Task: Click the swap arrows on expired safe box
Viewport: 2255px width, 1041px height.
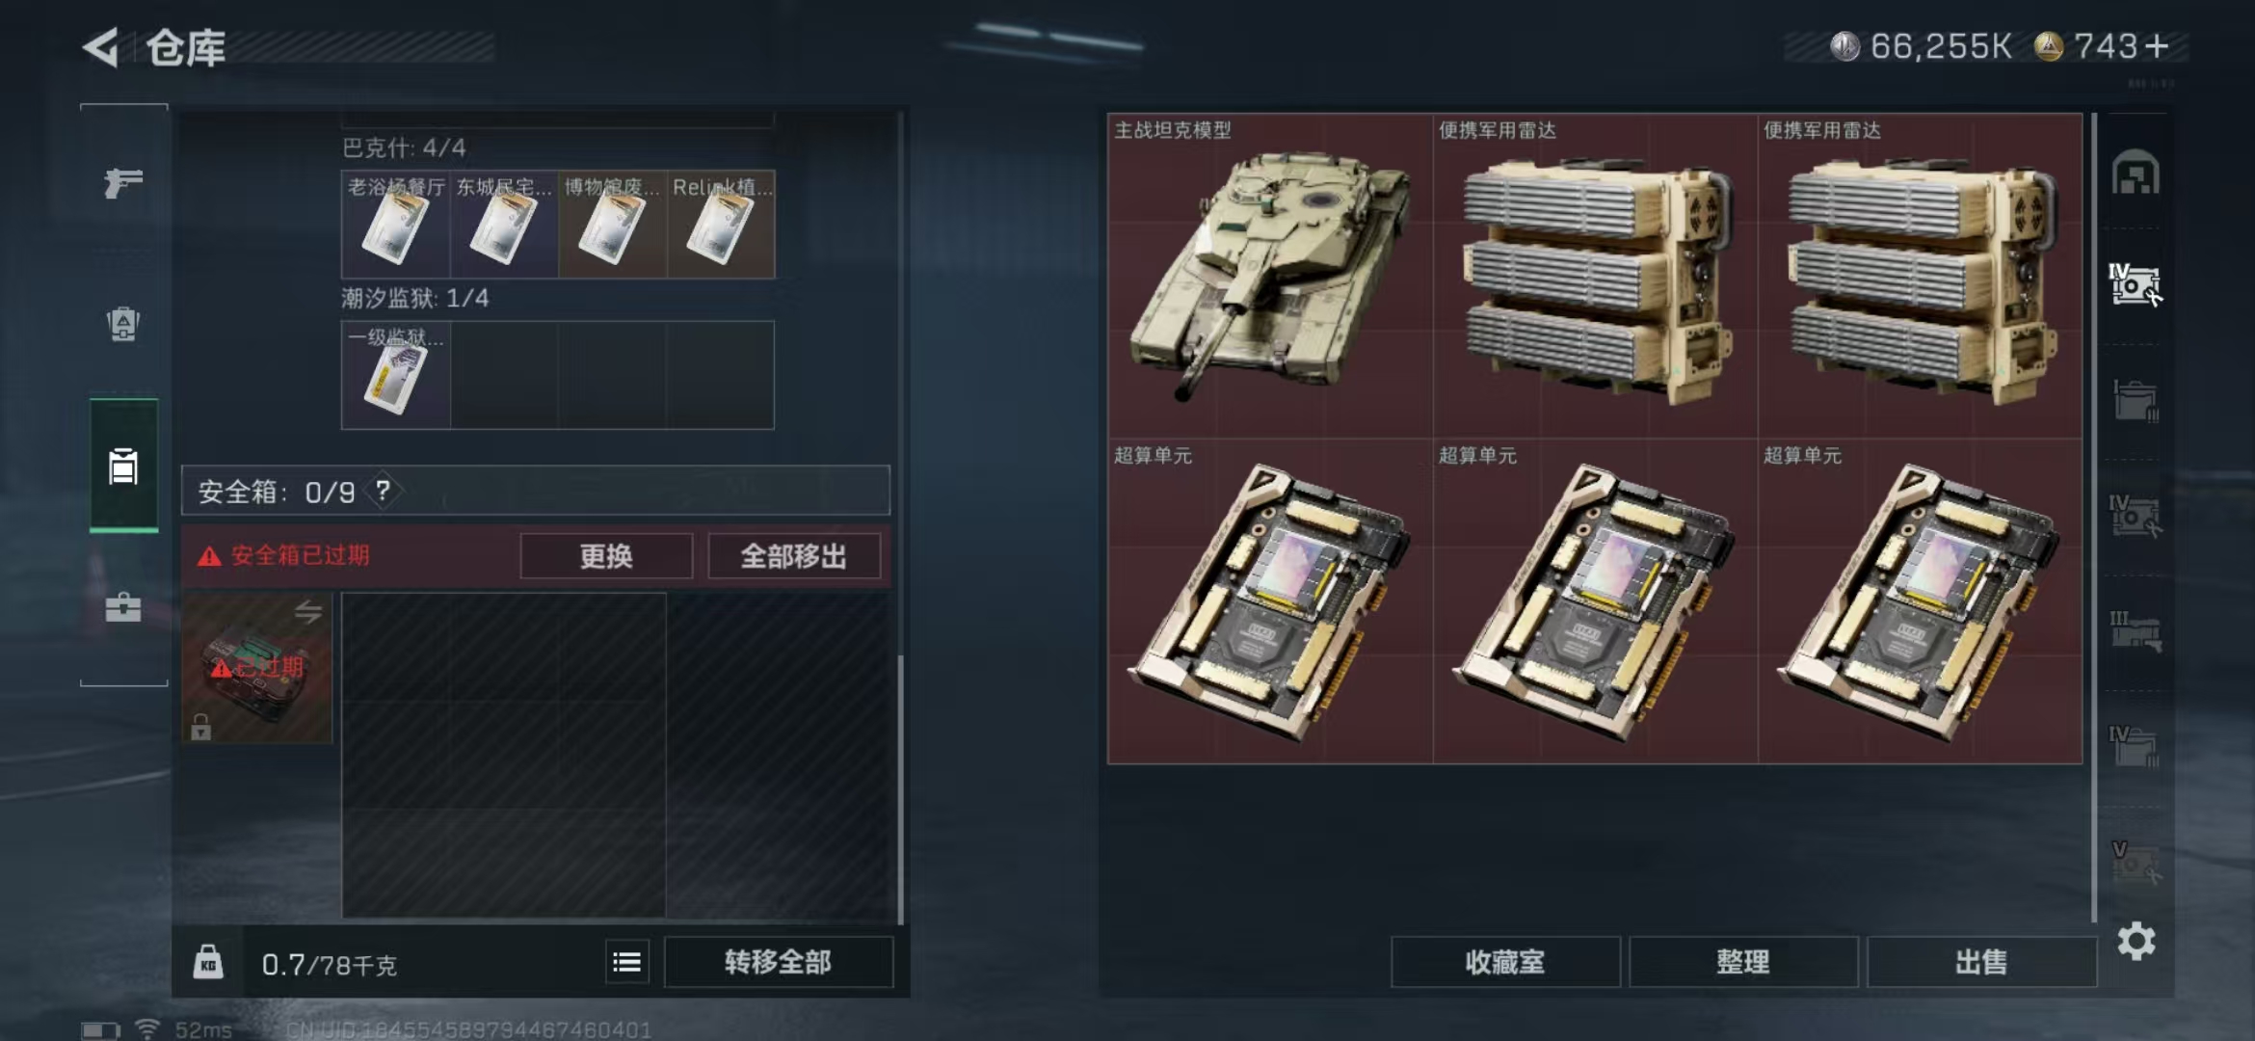Action: pyautogui.click(x=308, y=611)
